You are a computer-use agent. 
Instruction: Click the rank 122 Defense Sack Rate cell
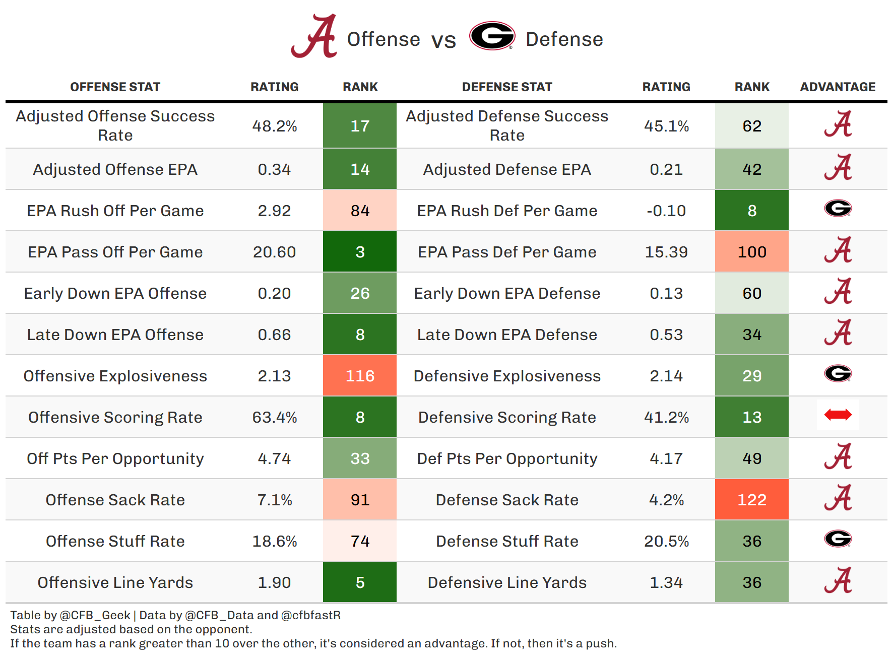point(751,500)
